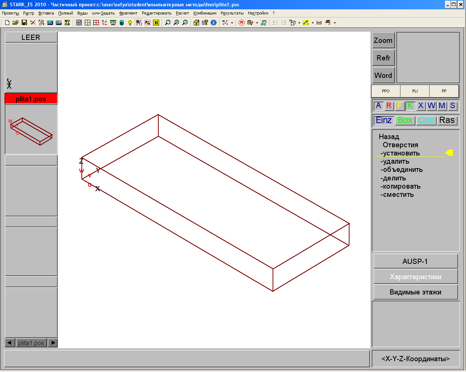Toggle the S selection filter
Viewport: 466px width, 372px height.
tap(453, 106)
